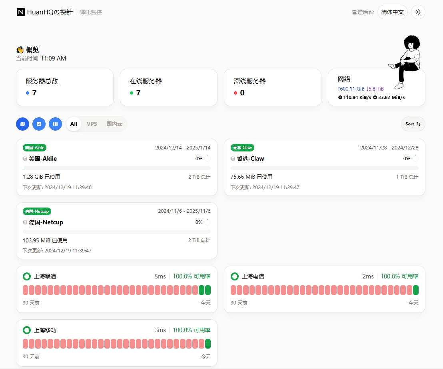Open the 简体中文 language dropdown

pyautogui.click(x=392, y=12)
